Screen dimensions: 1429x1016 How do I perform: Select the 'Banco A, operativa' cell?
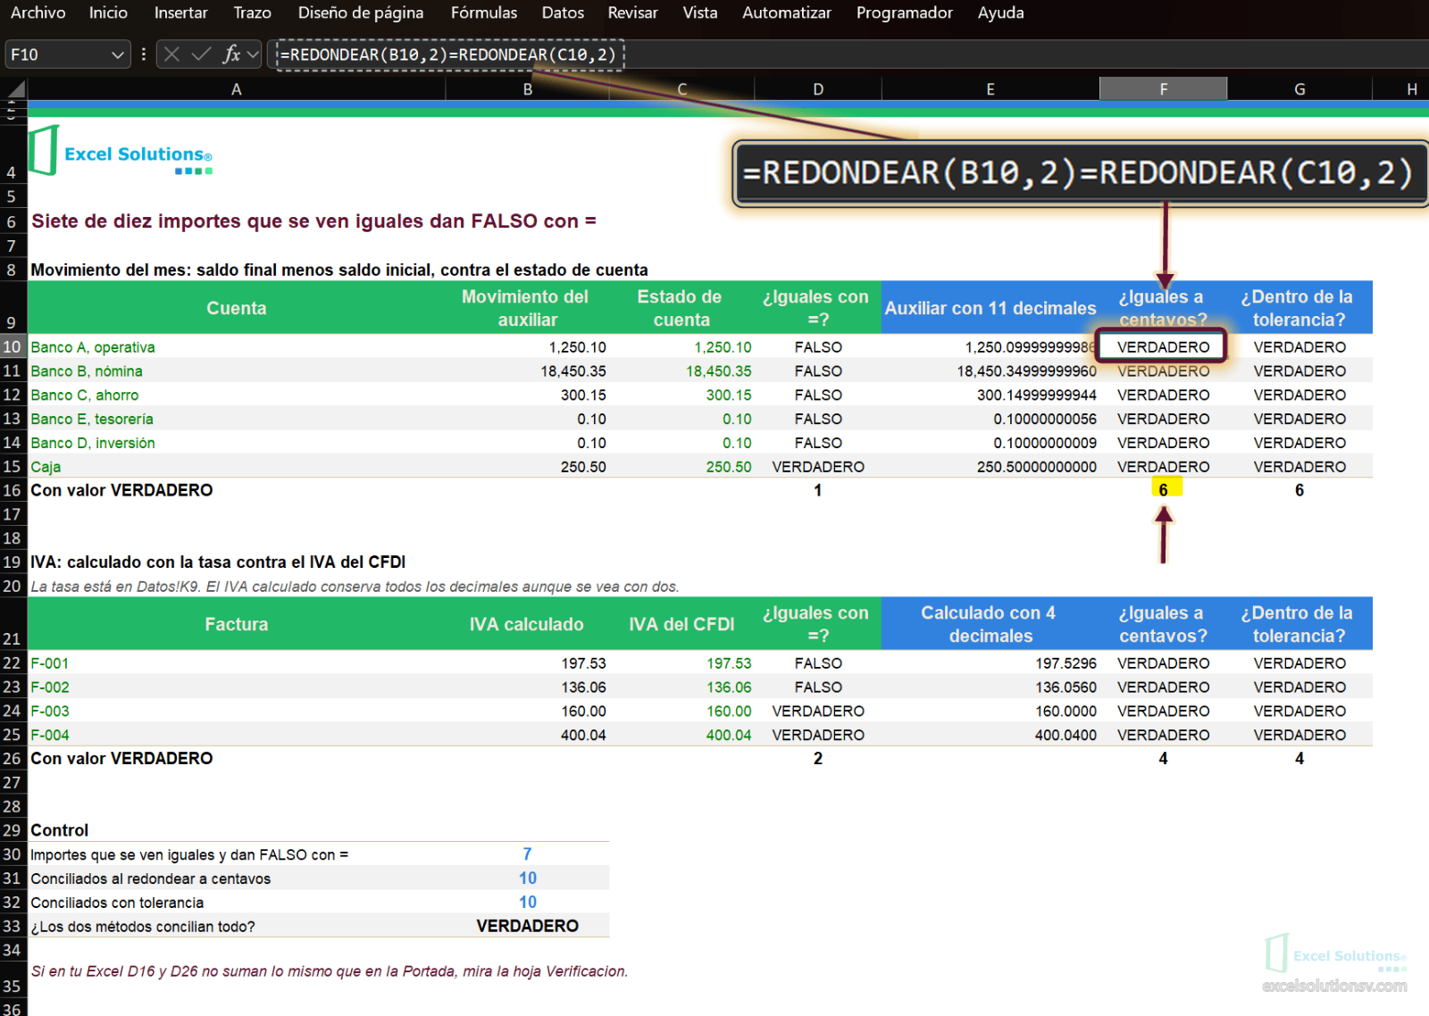tap(237, 346)
